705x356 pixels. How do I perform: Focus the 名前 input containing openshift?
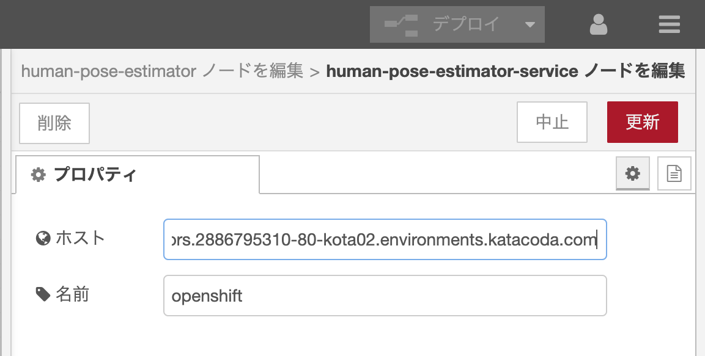(x=385, y=296)
